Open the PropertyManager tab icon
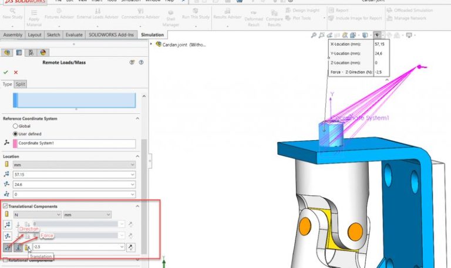 pyautogui.click(x=19, y=53)
